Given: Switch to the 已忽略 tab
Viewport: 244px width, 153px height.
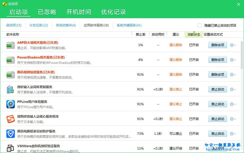Looking at the screenshot, I should [x=47, y=12].
